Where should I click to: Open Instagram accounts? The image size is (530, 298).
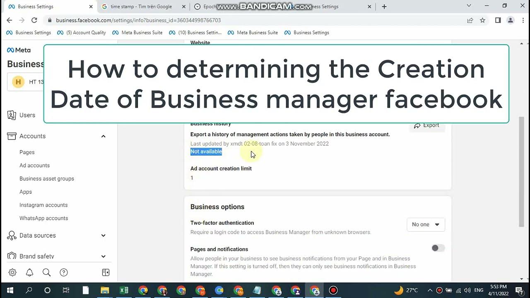(x=43, y=205)
